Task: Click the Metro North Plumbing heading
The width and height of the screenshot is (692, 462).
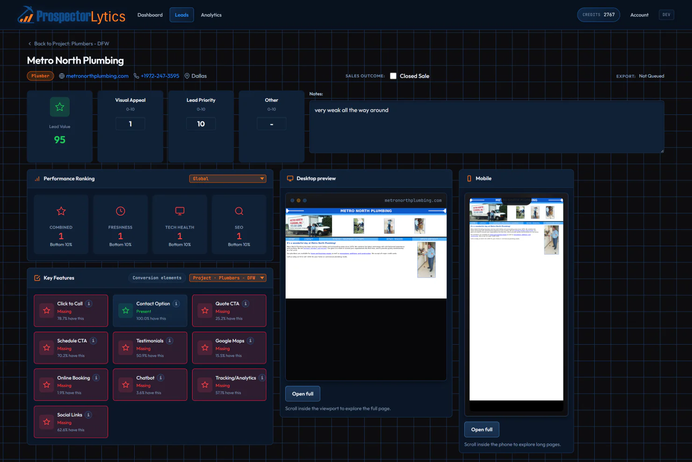Action: [x=75, y=61]
